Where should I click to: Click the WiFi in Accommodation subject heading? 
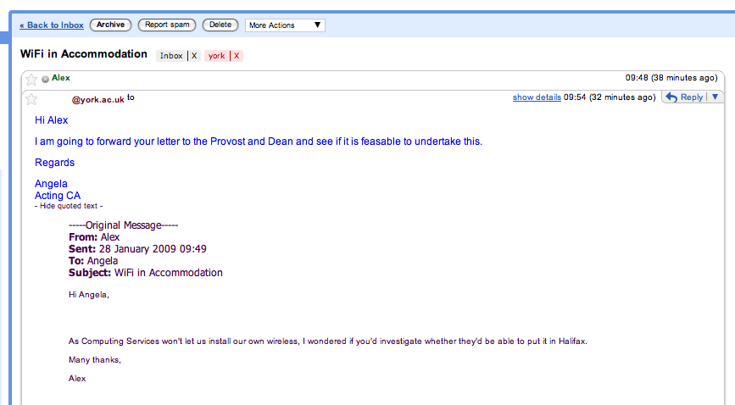coord(84,54)
